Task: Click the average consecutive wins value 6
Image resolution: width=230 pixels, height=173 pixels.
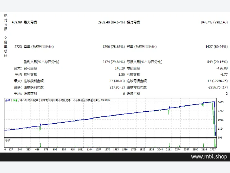Action: (124, 94)
